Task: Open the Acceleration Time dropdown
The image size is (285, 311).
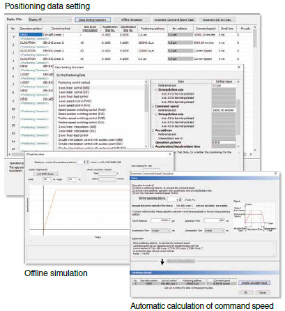Action: pos(161,231)
